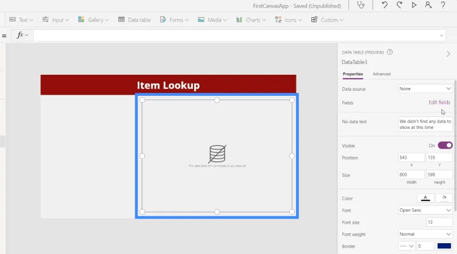Screen dimensions: 457x254
Task: Pick the Border color swatch
Action: [444, 246]
